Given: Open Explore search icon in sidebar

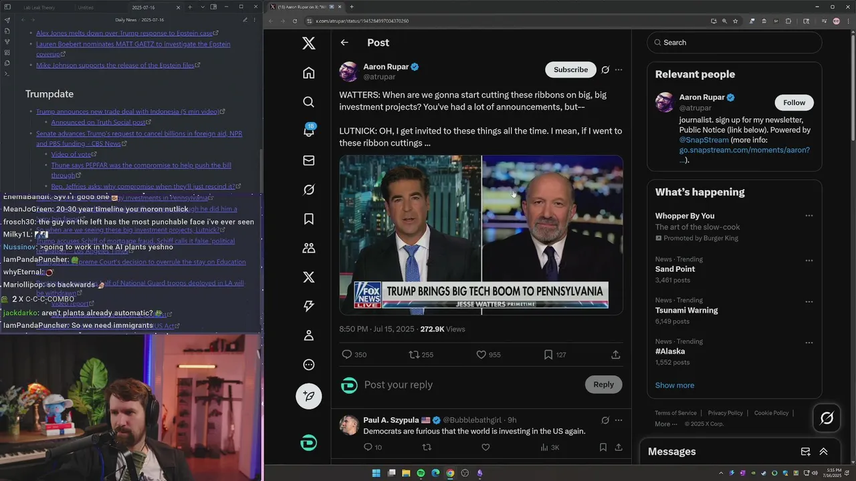Looking at the screenshot, I should 308,102.
